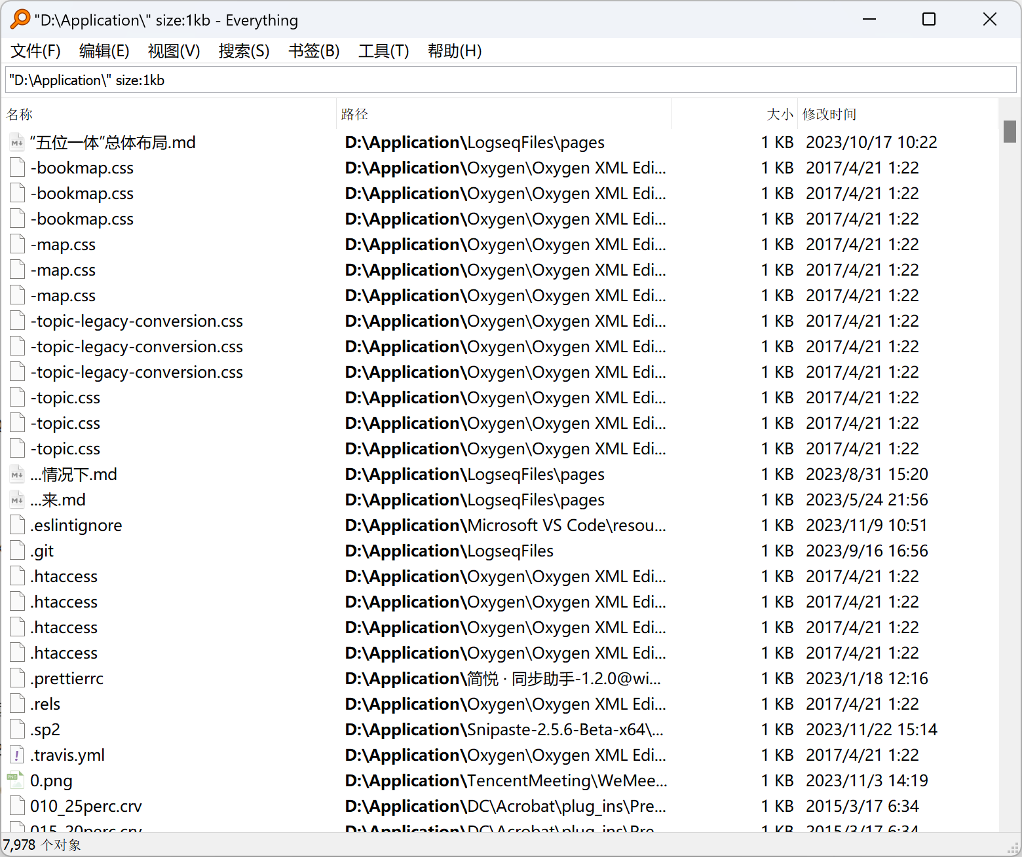Click the 简悦 · 同步助手 path cell
Screen dimensions: 1022x857
503,679
